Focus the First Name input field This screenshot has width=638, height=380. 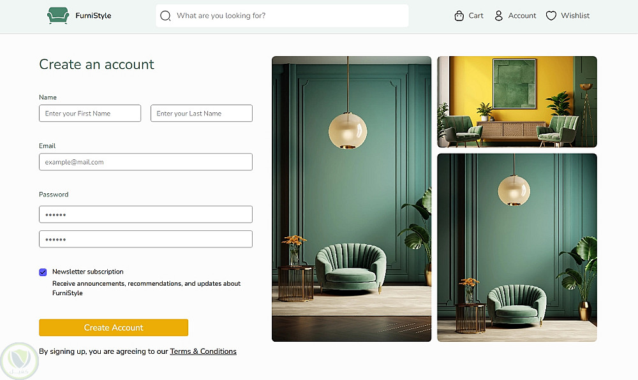tap(90, 113)
